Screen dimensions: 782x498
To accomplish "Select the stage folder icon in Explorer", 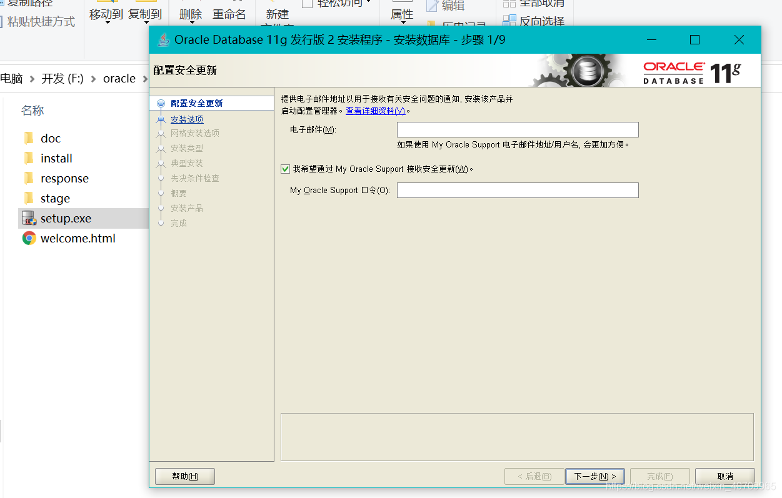I will [x=29, y=198].
